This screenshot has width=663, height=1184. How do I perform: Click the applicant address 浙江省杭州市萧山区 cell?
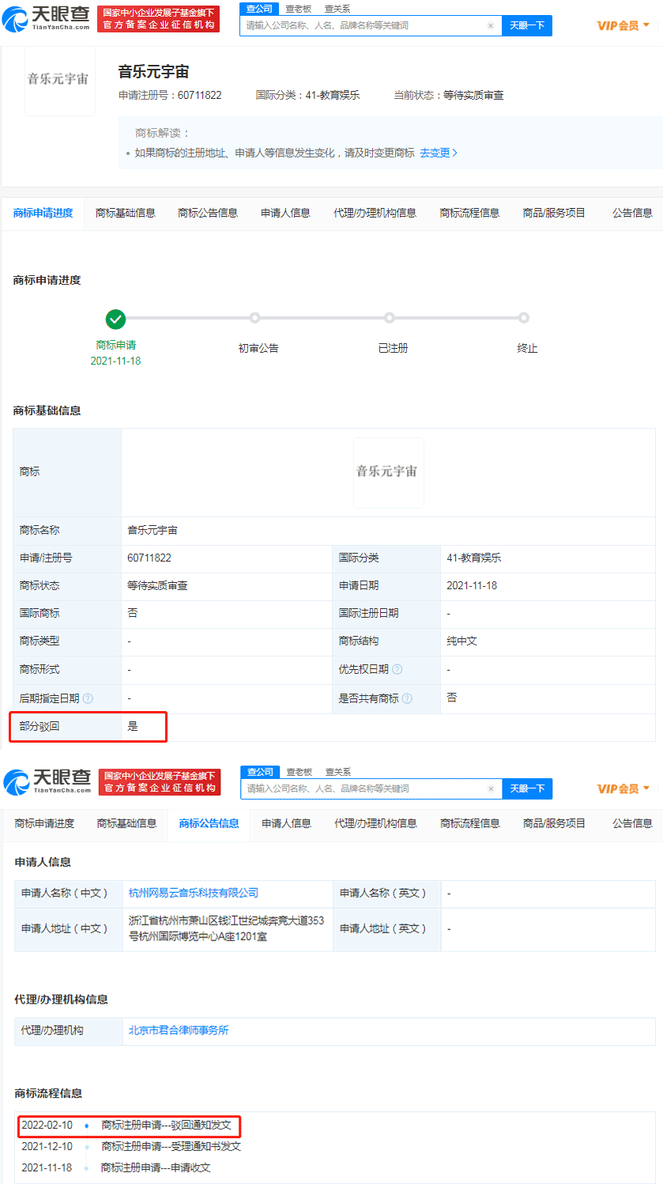[x=227, y=929]
